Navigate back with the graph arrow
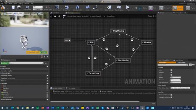 click(x=55, y=16)
